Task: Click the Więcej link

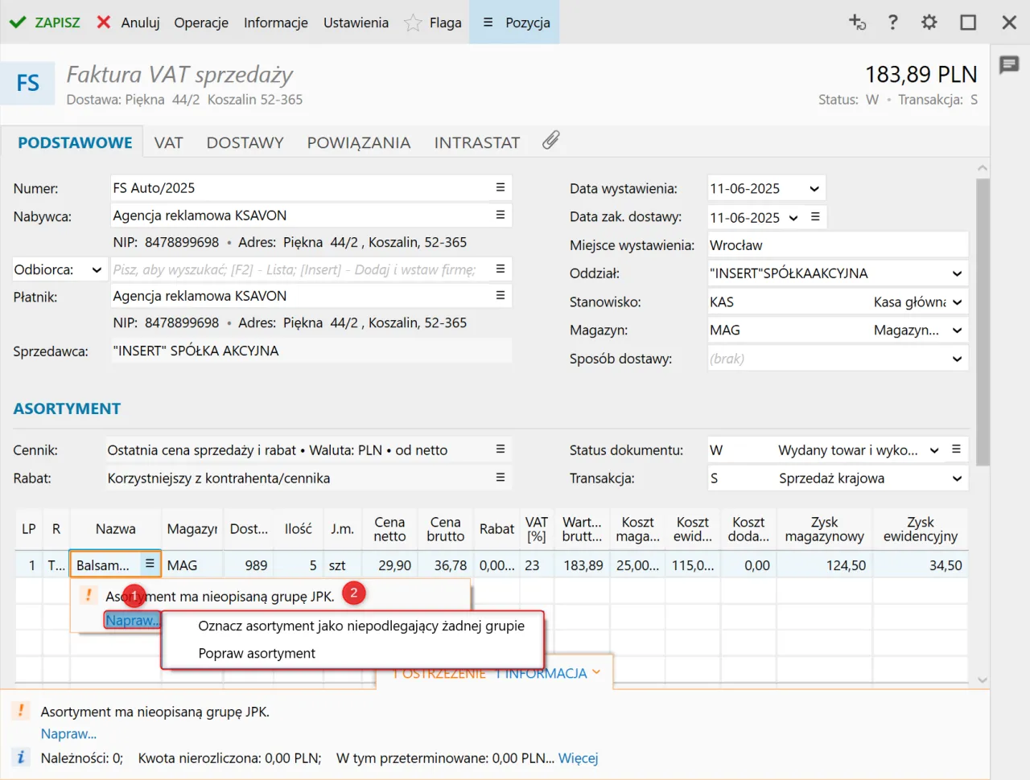Action: [578, 758]
